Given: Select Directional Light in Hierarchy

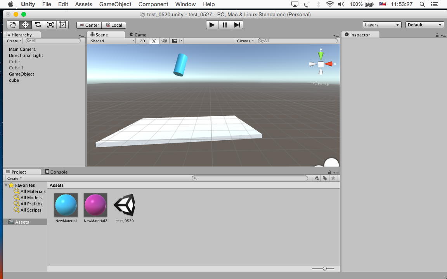Looking at the screenshot, I should point(26,55).
